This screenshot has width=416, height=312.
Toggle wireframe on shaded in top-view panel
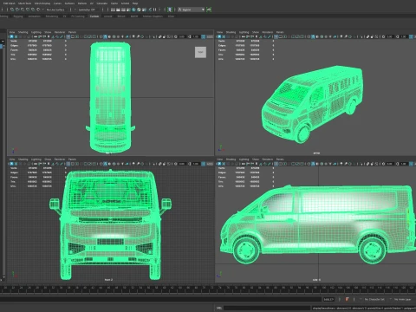[x=114, y=36]
